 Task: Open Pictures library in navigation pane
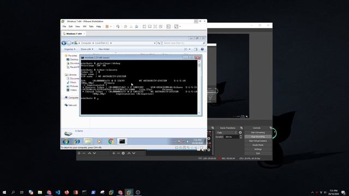73,86
